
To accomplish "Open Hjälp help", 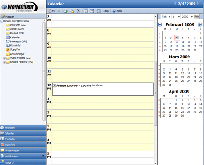I will click(x=117, y=11).
